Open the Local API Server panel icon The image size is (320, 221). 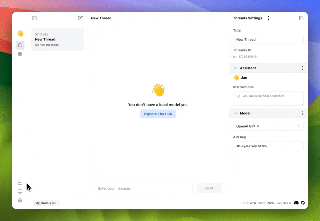20,183
